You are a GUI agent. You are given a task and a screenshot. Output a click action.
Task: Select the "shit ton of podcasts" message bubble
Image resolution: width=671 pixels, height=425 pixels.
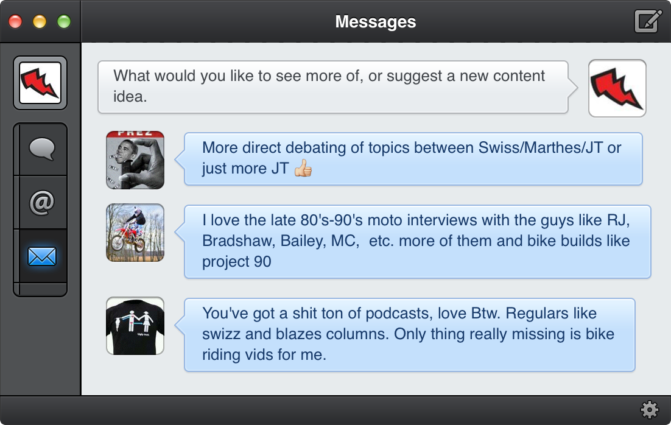point(409,334)
